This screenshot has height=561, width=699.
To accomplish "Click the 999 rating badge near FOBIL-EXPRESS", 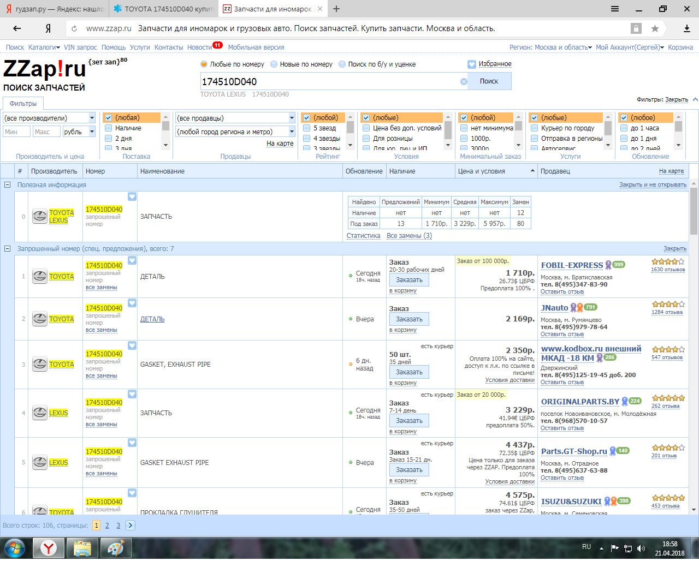I will (x=618, y=265).
